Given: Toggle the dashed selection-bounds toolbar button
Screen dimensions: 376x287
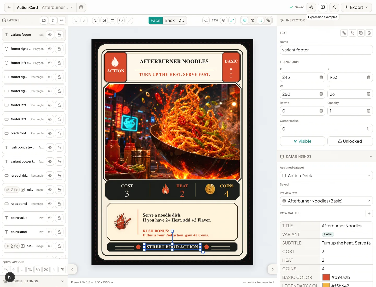Looking at the screenshot, I should (x=260, y=20).
